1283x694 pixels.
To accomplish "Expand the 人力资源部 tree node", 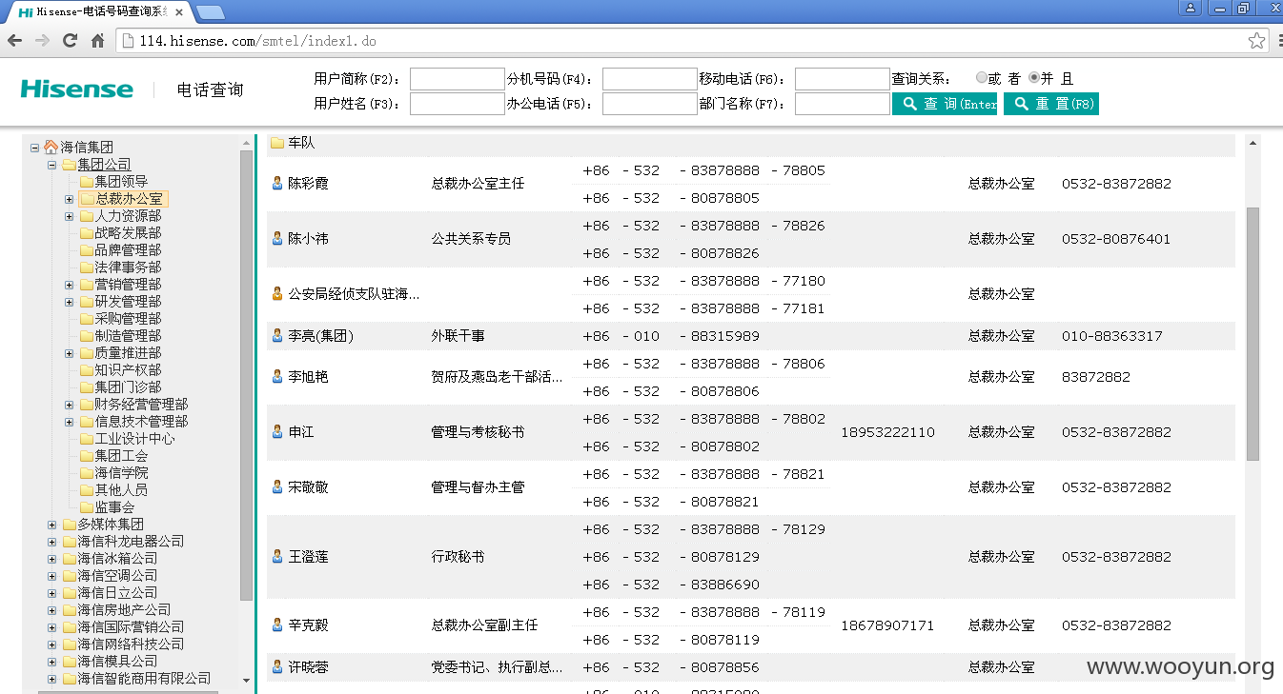I will 69,216.
